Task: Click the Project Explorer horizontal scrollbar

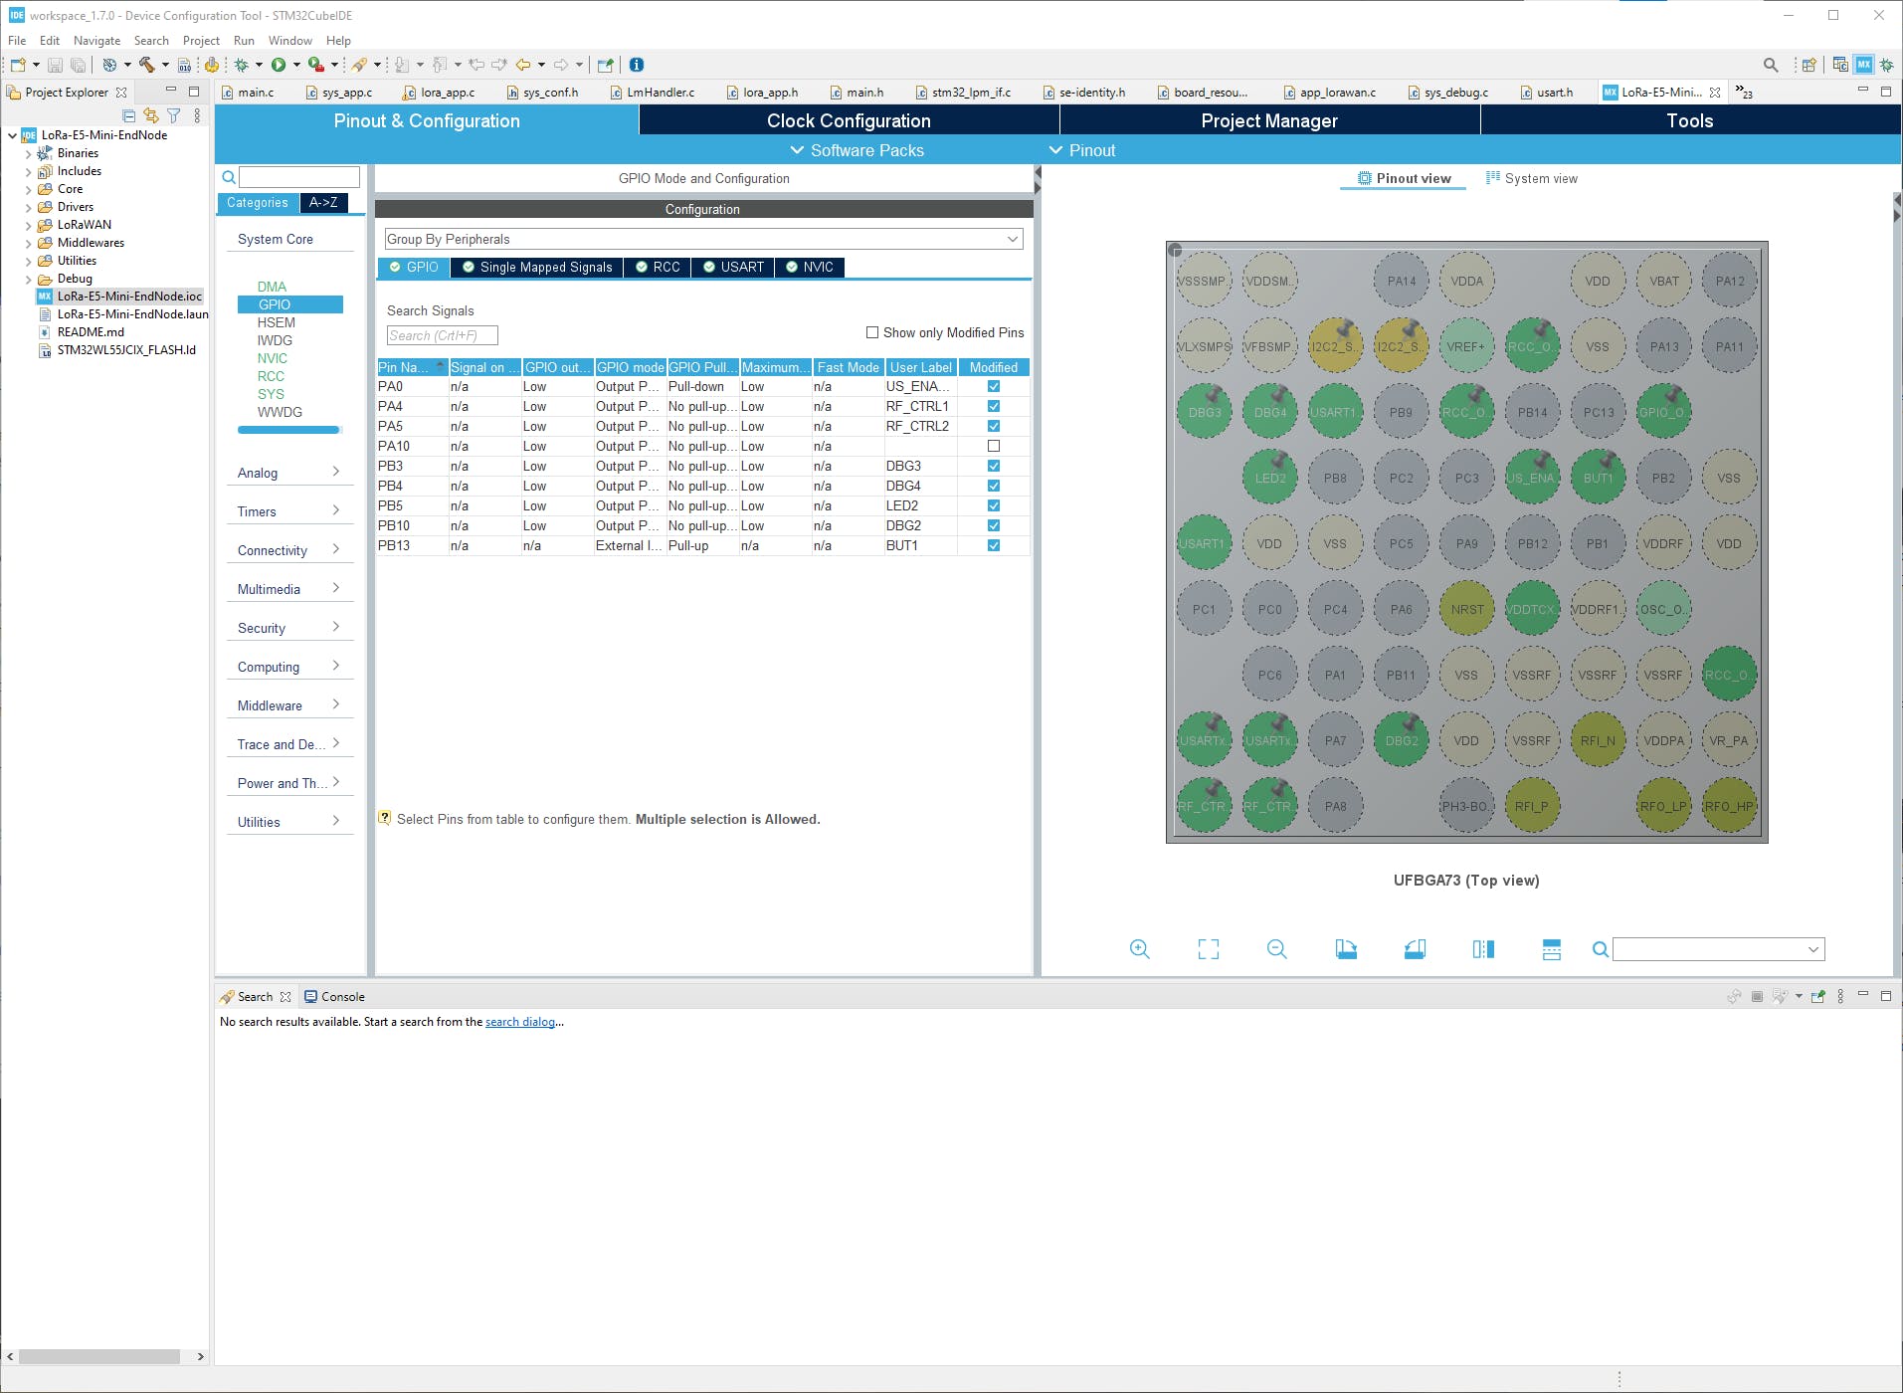Action: click(99, 1356)
